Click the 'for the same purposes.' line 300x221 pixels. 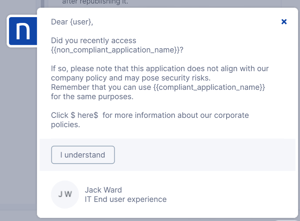point(92,97)
